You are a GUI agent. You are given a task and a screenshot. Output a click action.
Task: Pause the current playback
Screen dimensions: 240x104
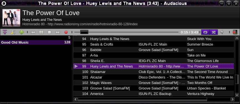click(41, 32)
